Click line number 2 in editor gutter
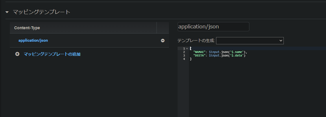 click(x=184, y=52)
